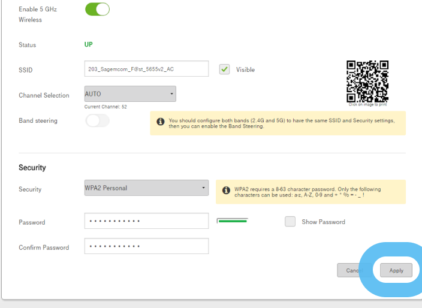Click the 'Click on image to print' caption
Screen dimensions: 422x308
[x=367, y=105]
